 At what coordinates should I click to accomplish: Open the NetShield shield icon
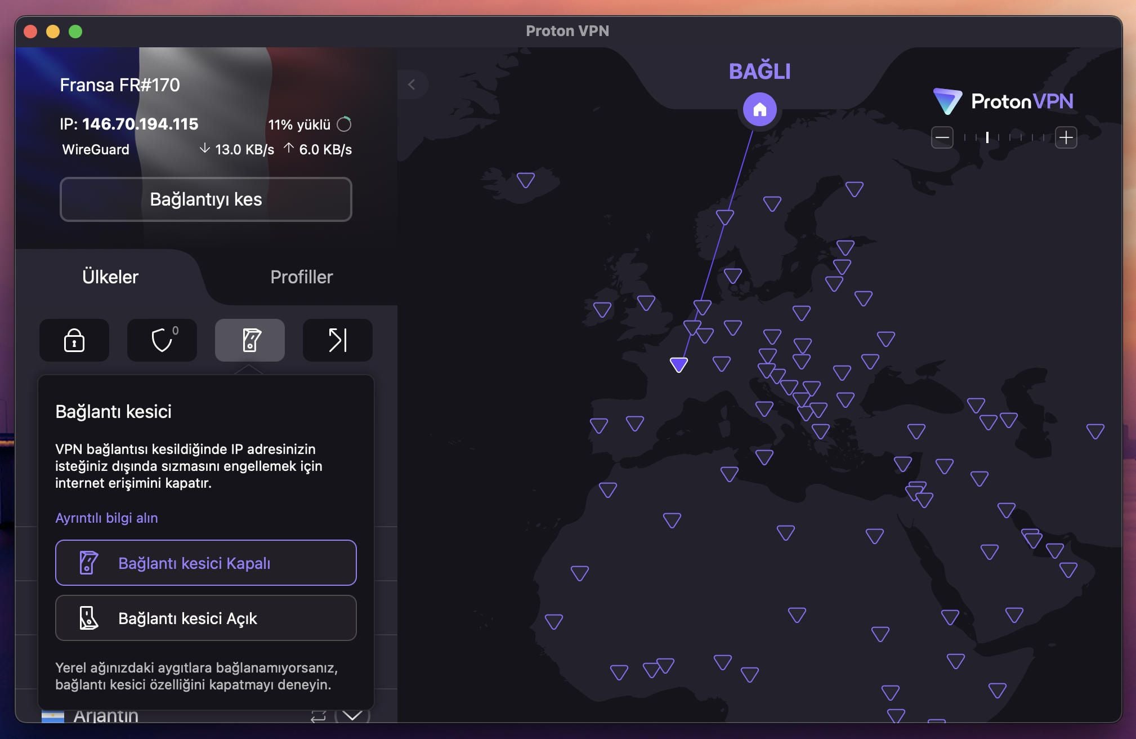point(162,340)
